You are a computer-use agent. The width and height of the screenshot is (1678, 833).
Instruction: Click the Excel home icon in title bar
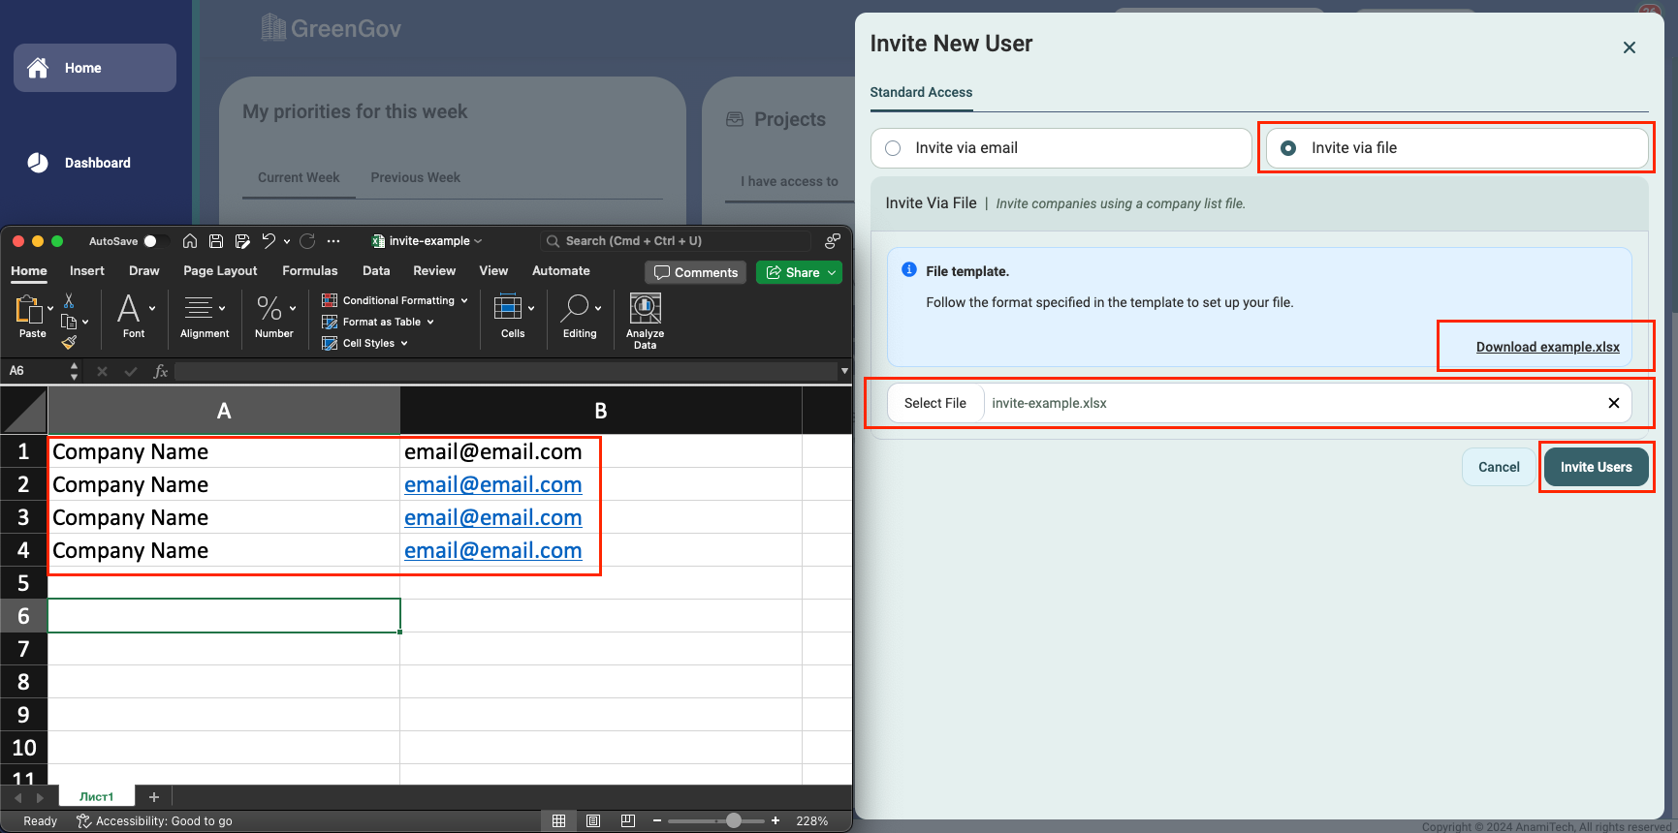coord(190,241)
